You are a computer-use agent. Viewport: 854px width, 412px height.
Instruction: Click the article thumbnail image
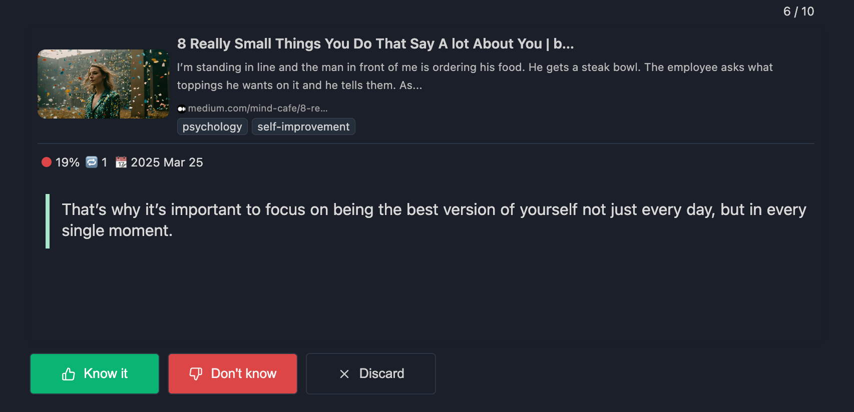(103, 84)
